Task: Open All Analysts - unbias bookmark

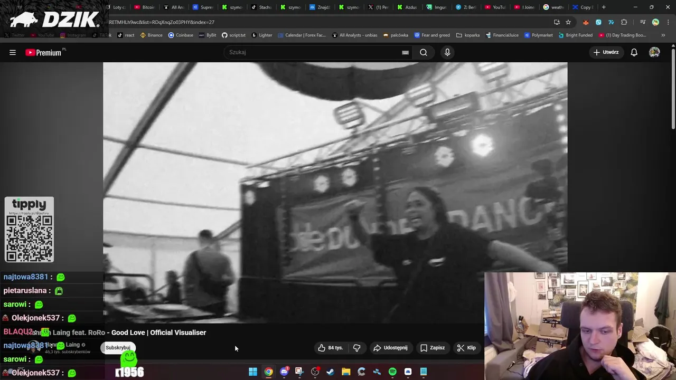Action: pos(354,35)
